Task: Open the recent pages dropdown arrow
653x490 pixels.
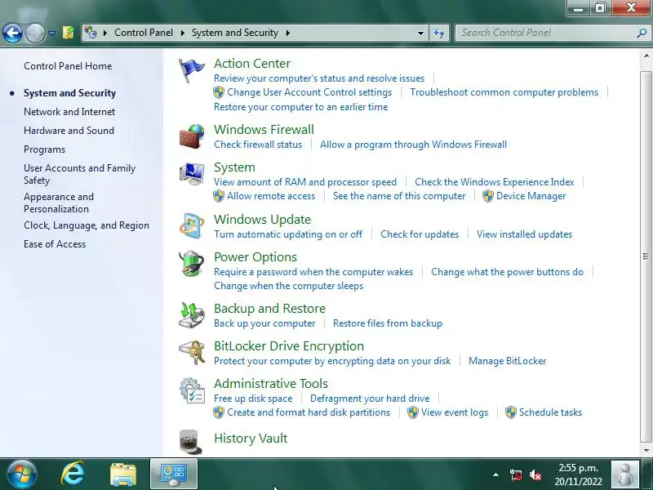Action: coord(51,33)
